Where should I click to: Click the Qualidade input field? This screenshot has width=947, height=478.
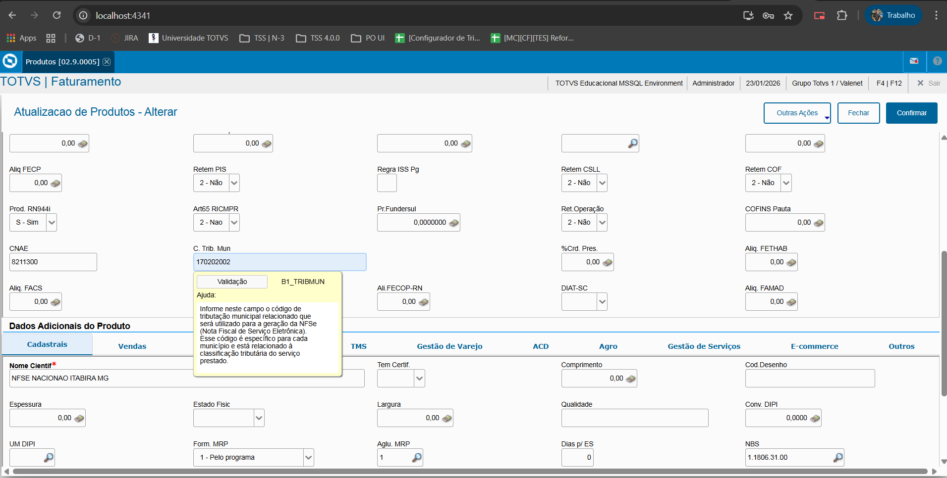[635, 418]
